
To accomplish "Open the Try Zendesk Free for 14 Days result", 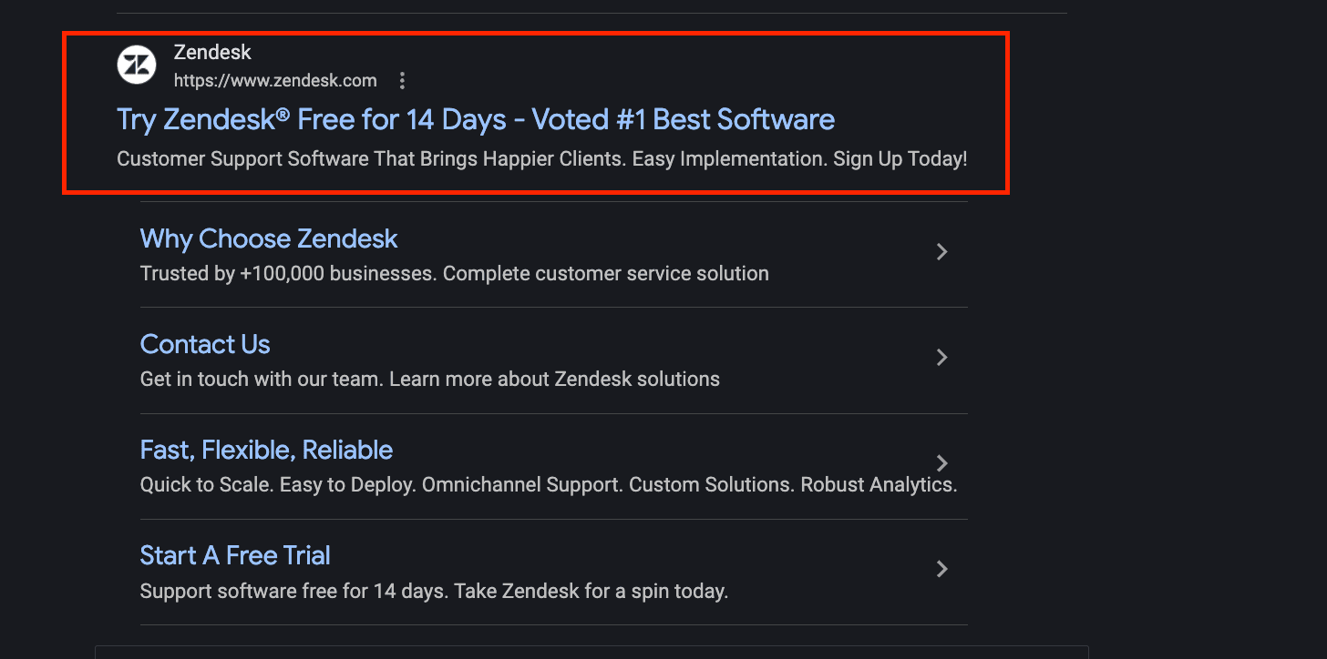I will (475, 119).
